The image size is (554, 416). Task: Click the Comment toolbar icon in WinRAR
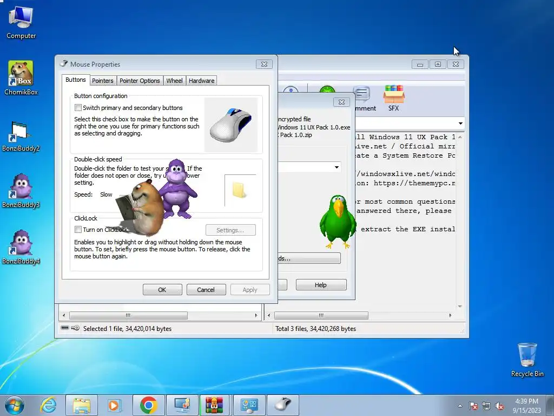click(365, 99)
